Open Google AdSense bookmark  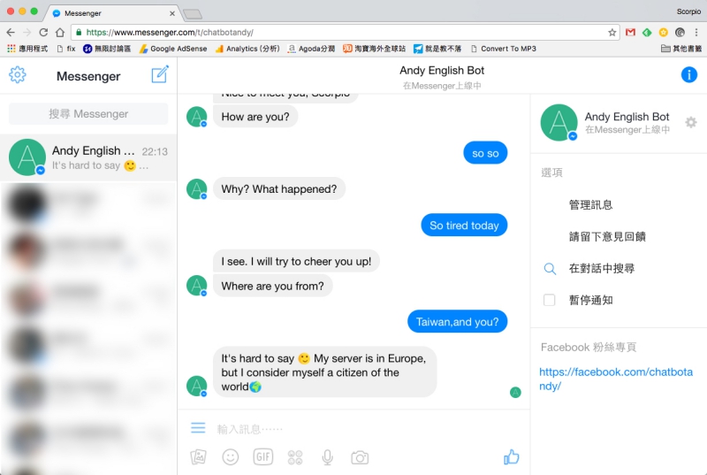pos(173,49)
